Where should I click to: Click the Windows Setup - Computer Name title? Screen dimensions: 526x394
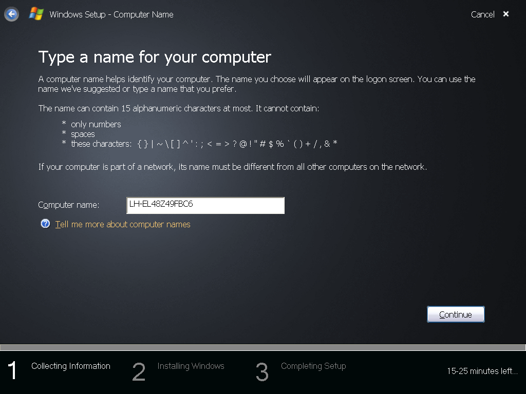[x=111, y=14]
